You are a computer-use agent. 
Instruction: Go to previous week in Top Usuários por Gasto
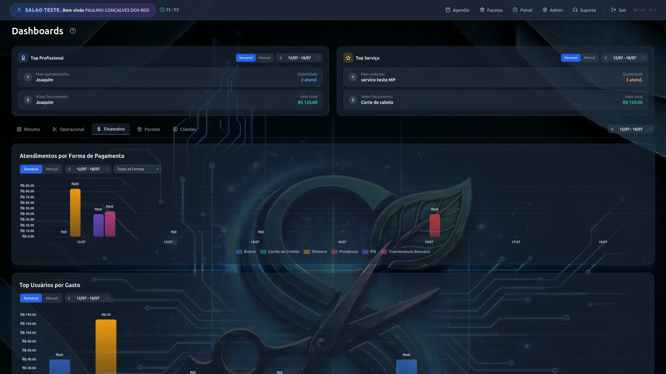pyautogui.click(x=69, y=298)
